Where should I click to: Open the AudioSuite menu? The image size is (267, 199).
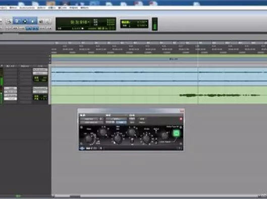tap(27, 8)
